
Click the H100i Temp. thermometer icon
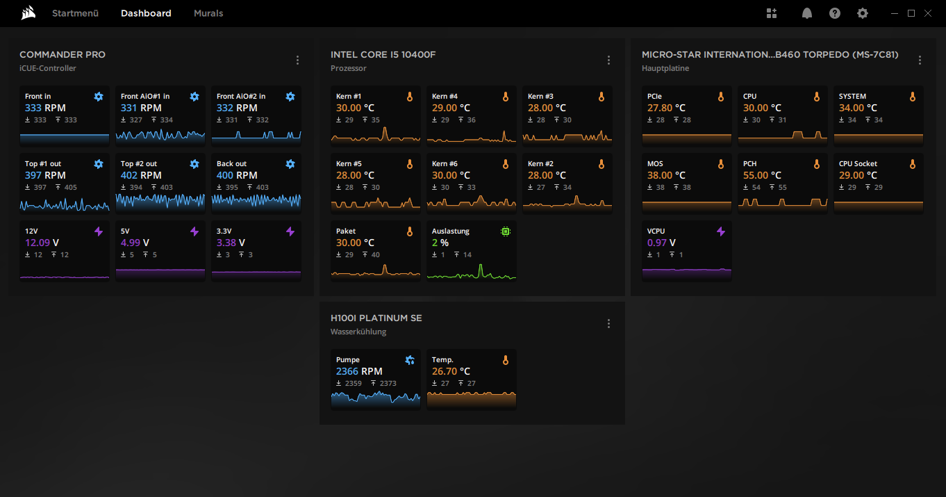506,360
